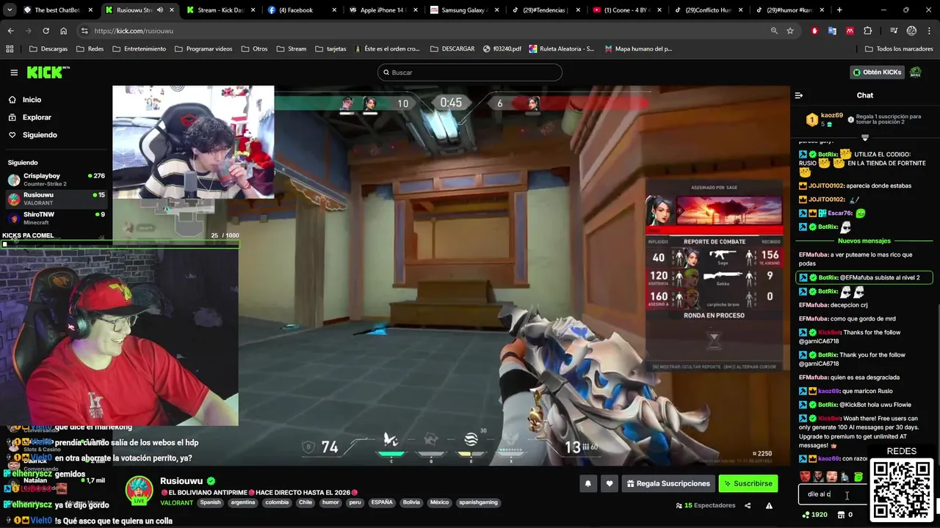
Task: Click Nuevos mensajes divider in chat
Action: (x=864, y=241)
